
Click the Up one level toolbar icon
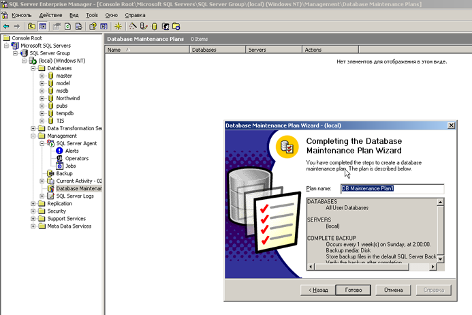32,27
